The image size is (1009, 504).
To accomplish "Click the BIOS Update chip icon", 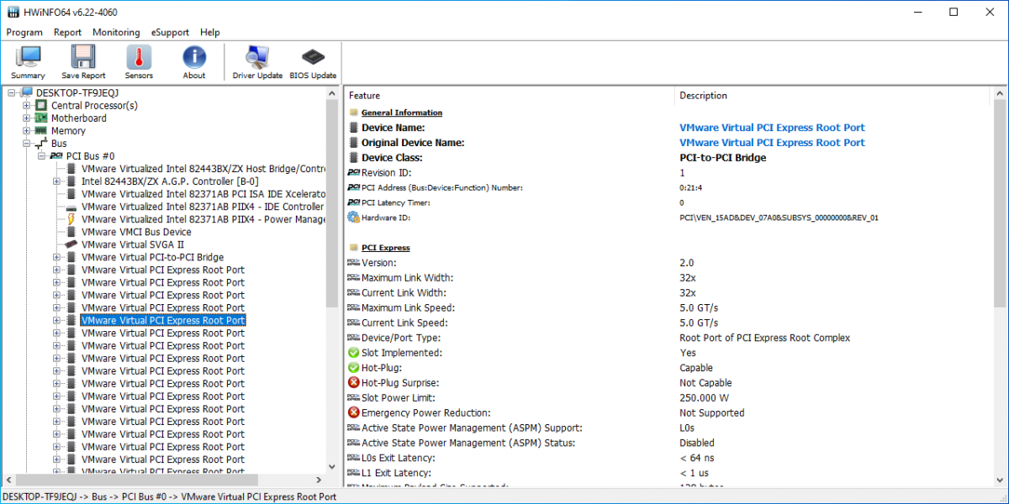I will click(313, 62).
